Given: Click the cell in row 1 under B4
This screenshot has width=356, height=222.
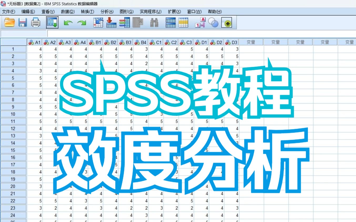Looking at the screenshot, I should [x=141, y=49].
